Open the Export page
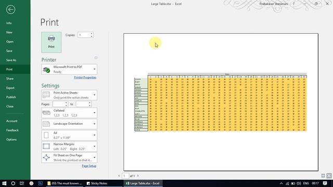 (x=10, y=88)
